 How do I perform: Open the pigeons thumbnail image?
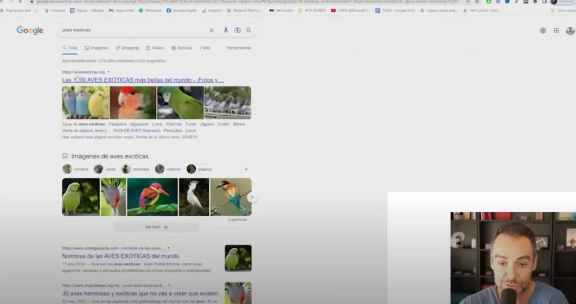[228, 103]
